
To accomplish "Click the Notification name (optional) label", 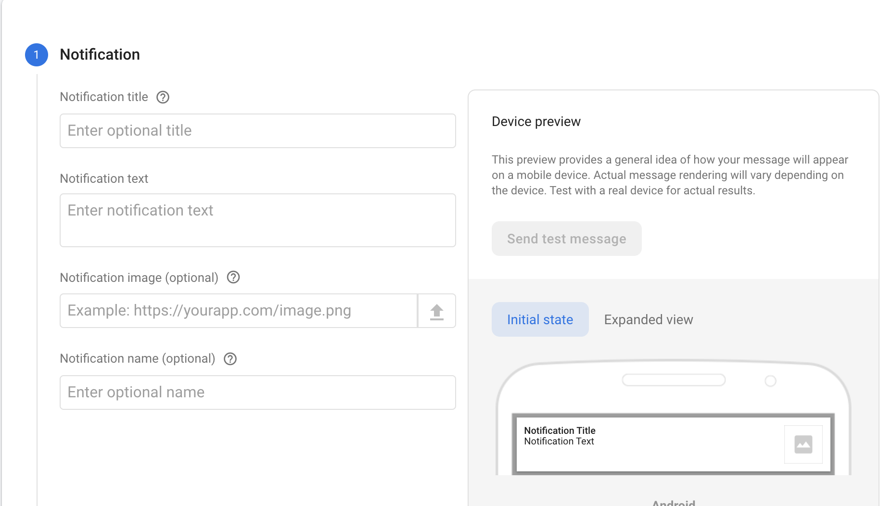I will [x=138, y=358].
